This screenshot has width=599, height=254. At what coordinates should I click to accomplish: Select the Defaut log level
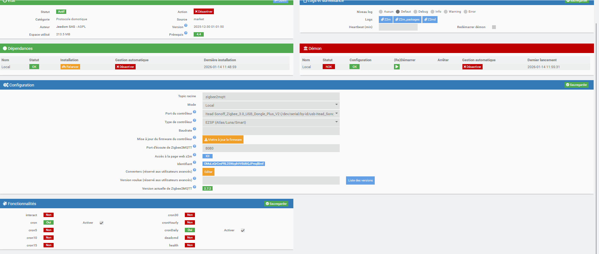pyautogui.click(x=398, y=12)
